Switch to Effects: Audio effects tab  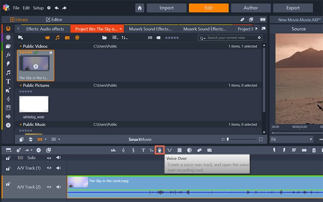point(45,29)
